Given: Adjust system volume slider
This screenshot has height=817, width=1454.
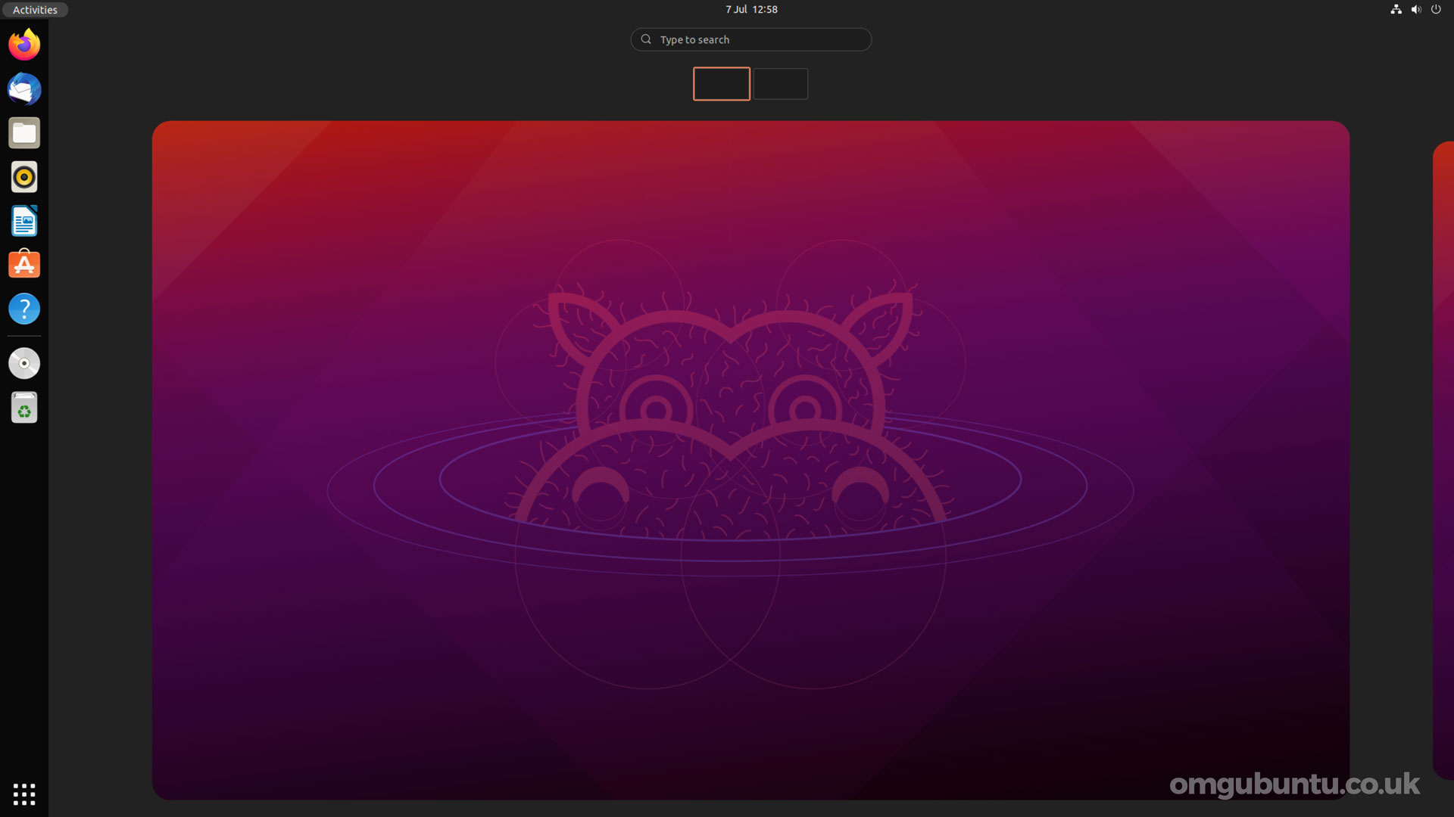Looking at the screenshot, I should (x=1416, y=9).
